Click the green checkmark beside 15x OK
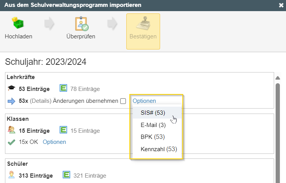Viewport: 286px width, 183px height. tap(11, 142)
